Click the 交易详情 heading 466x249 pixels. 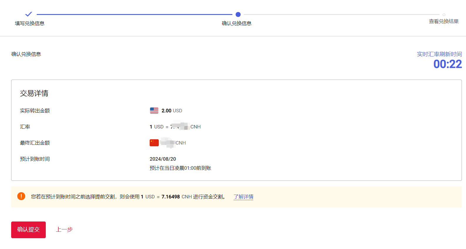[34, 93]
